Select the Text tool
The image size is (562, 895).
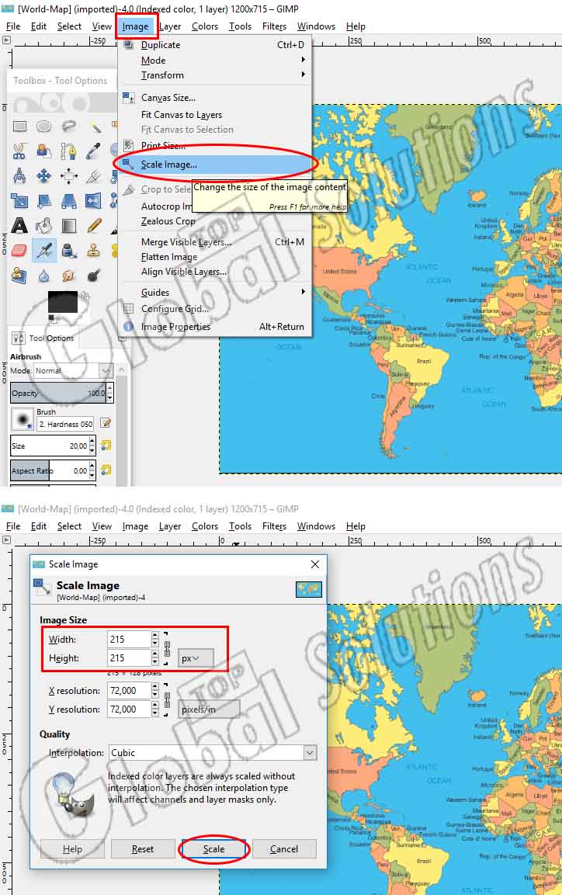[x=19, y=225]
